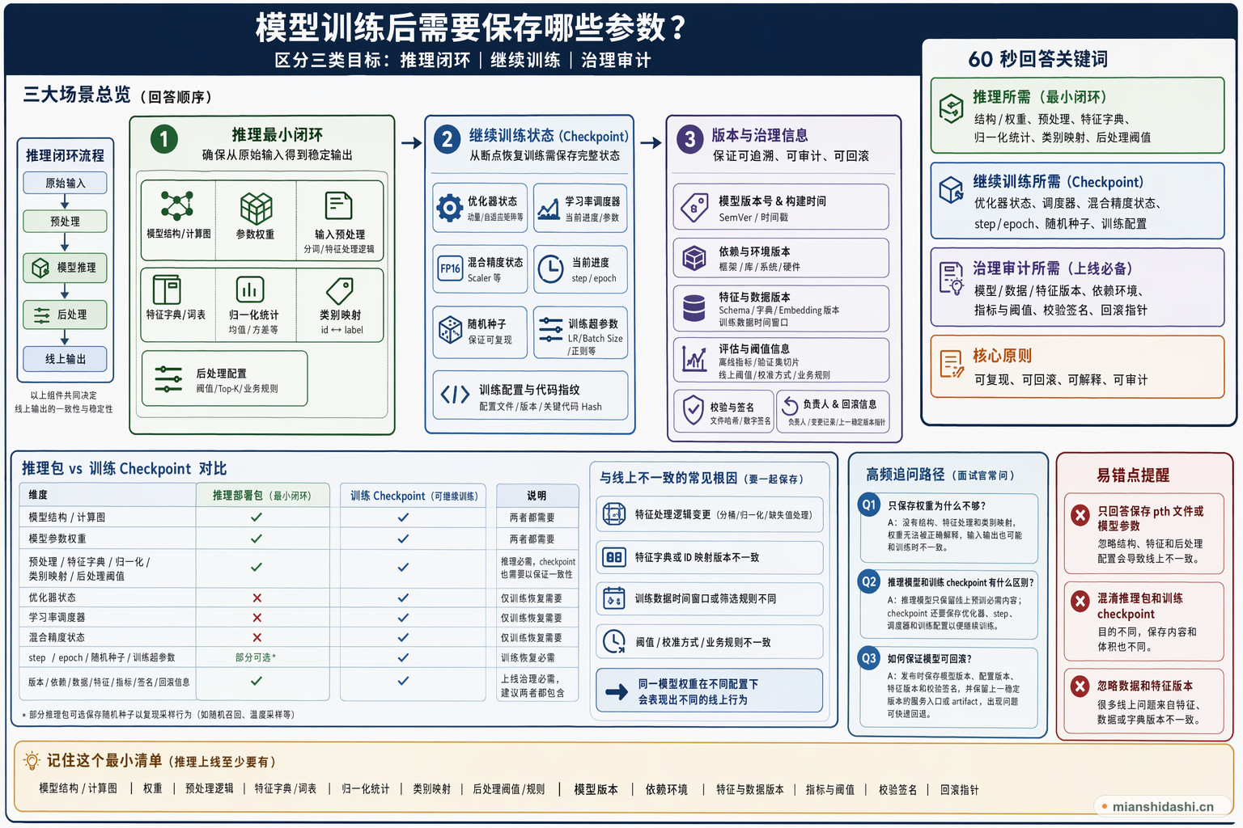The width and height of the screenshot is (1243, 828).
Task: Select the 训练数据时间窗口 calendar icon
Action: (614, 598)
